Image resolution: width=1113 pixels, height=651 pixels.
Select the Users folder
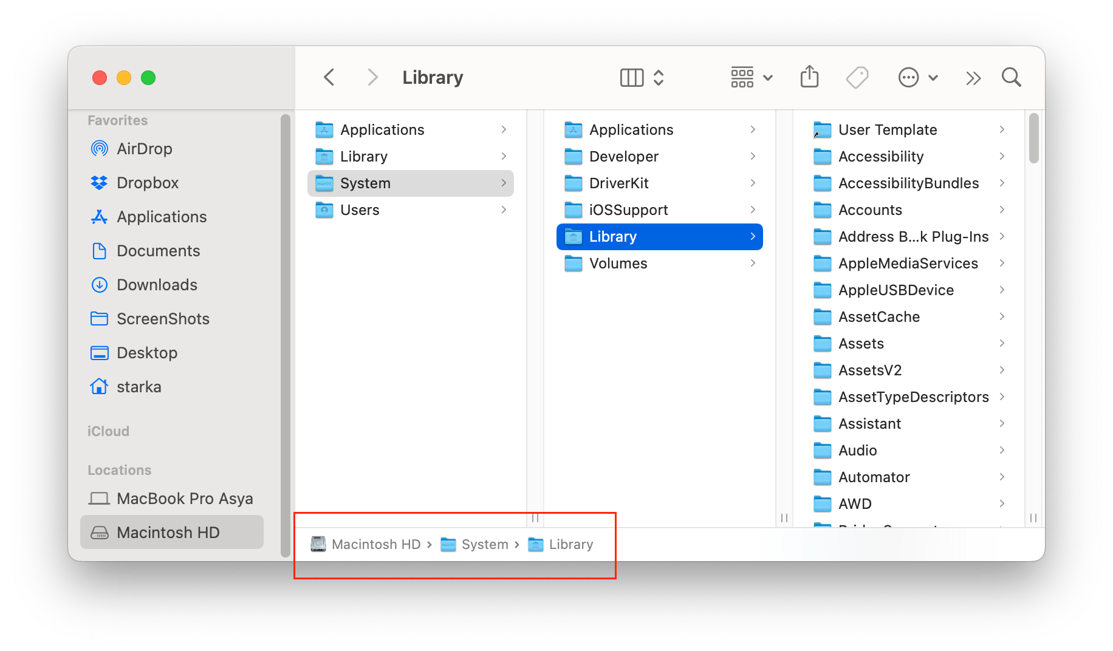361,210
